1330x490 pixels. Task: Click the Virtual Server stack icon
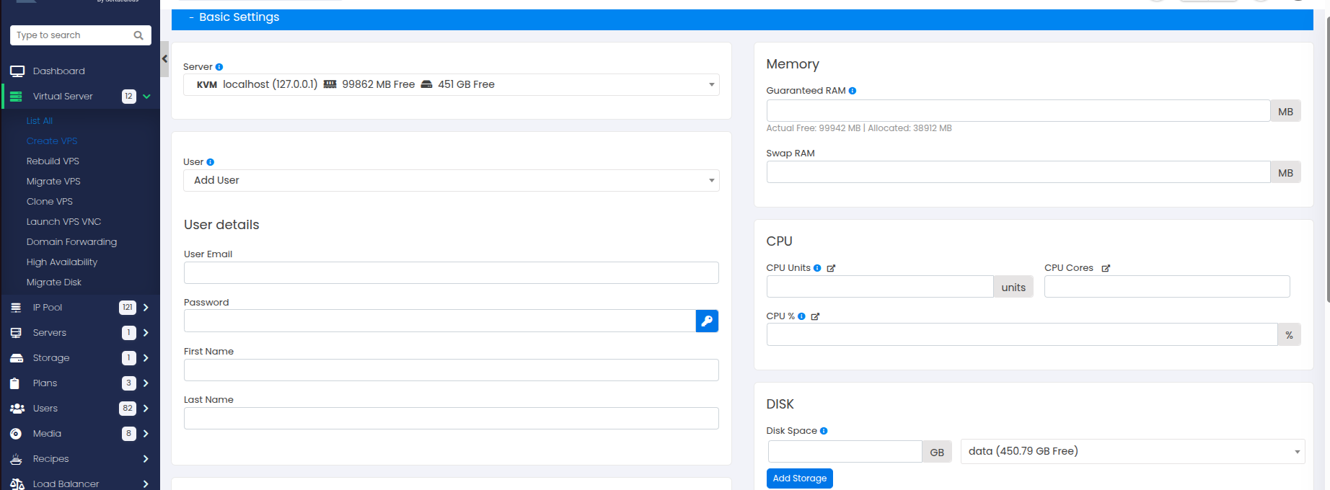[x=16, y=97]
